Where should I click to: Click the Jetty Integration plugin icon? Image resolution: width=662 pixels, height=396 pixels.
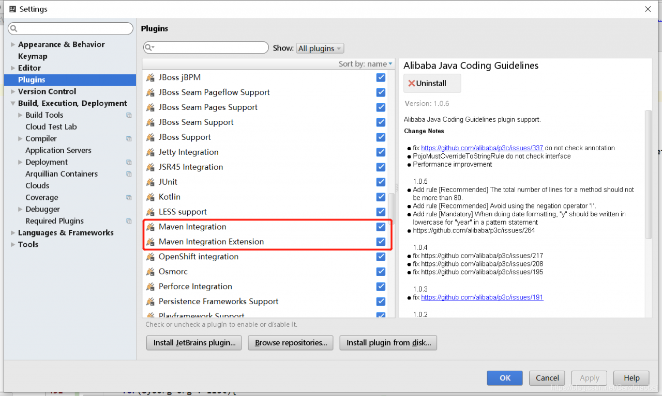pos(151,152)
